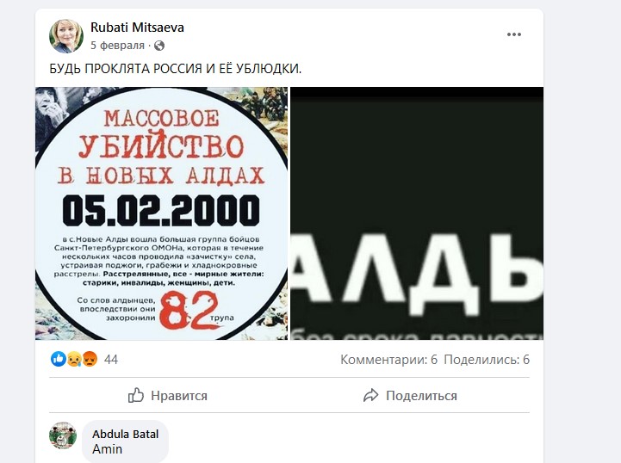The height and width of the screenshot is (463, 621).
Task: Open Rubati Mitsaeva's profile picture
Action: tap(66, 35)
